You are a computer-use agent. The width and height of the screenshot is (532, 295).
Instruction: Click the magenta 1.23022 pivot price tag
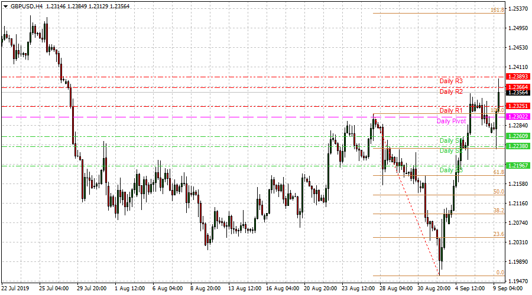[517, 116]
